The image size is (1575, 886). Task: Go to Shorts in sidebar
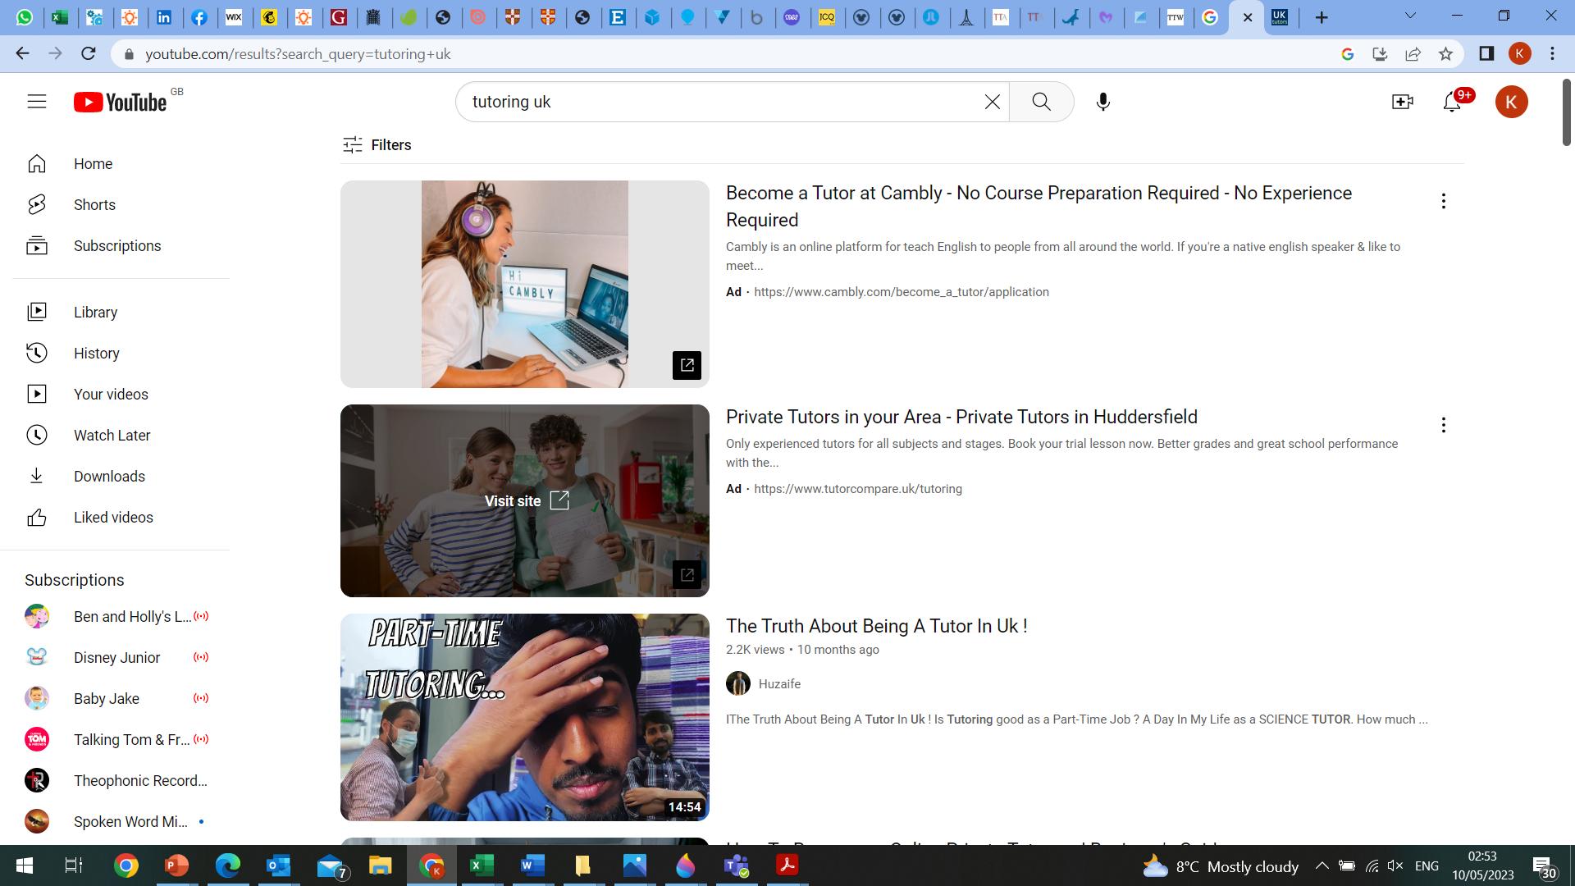click(x=94, y=205)
